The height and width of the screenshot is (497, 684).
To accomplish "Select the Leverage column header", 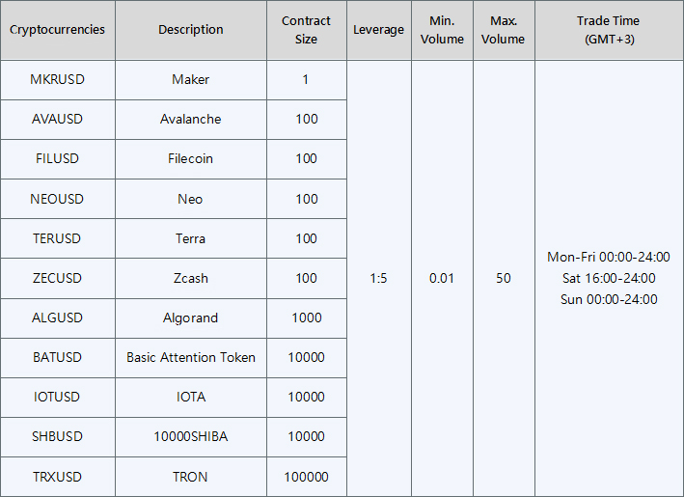I will pyautogui.click(x=378, y=30).
